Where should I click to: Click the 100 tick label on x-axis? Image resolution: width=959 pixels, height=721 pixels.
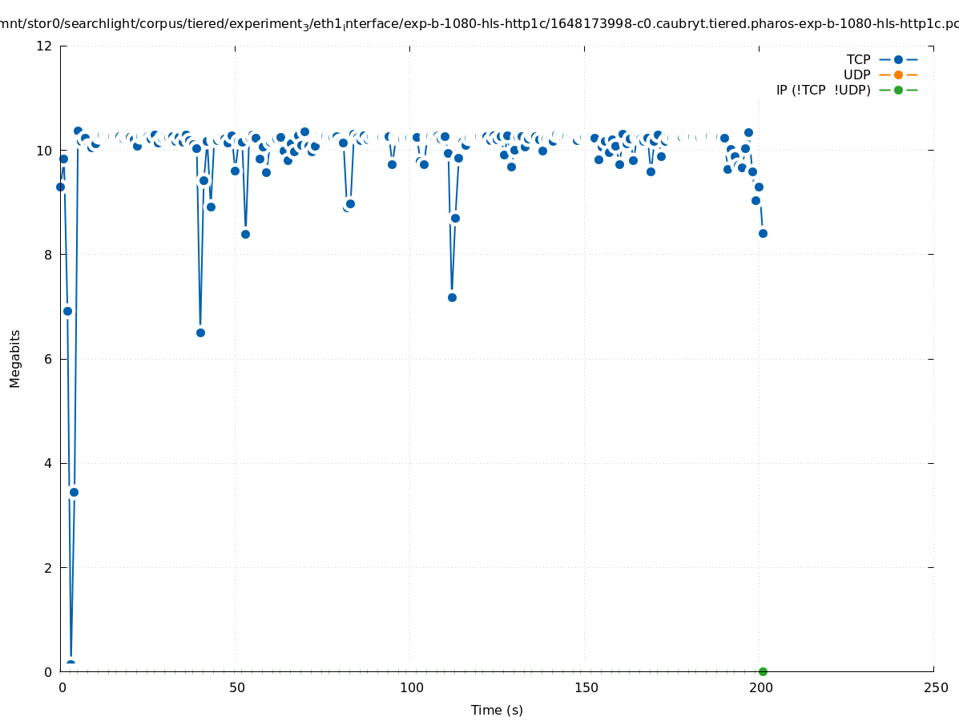pos(411,688)
